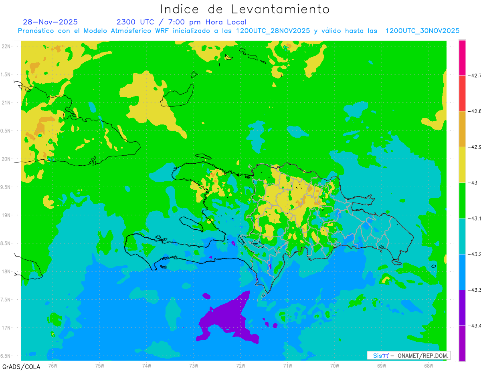
Task: Click the 75W longitude axis label
Action: [100, 366]
